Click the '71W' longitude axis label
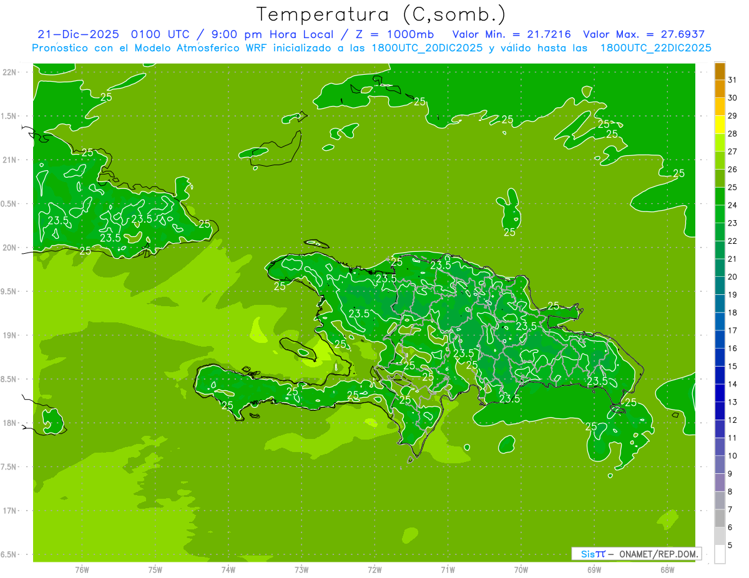Viewport: 749px width, 578px height. pyautogui.click(x=448, y=569)
